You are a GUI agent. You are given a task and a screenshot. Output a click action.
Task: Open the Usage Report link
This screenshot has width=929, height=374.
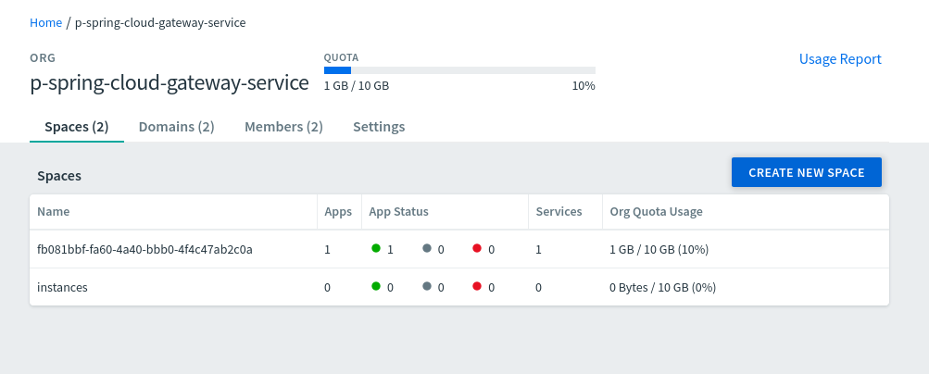click(840, 59)
